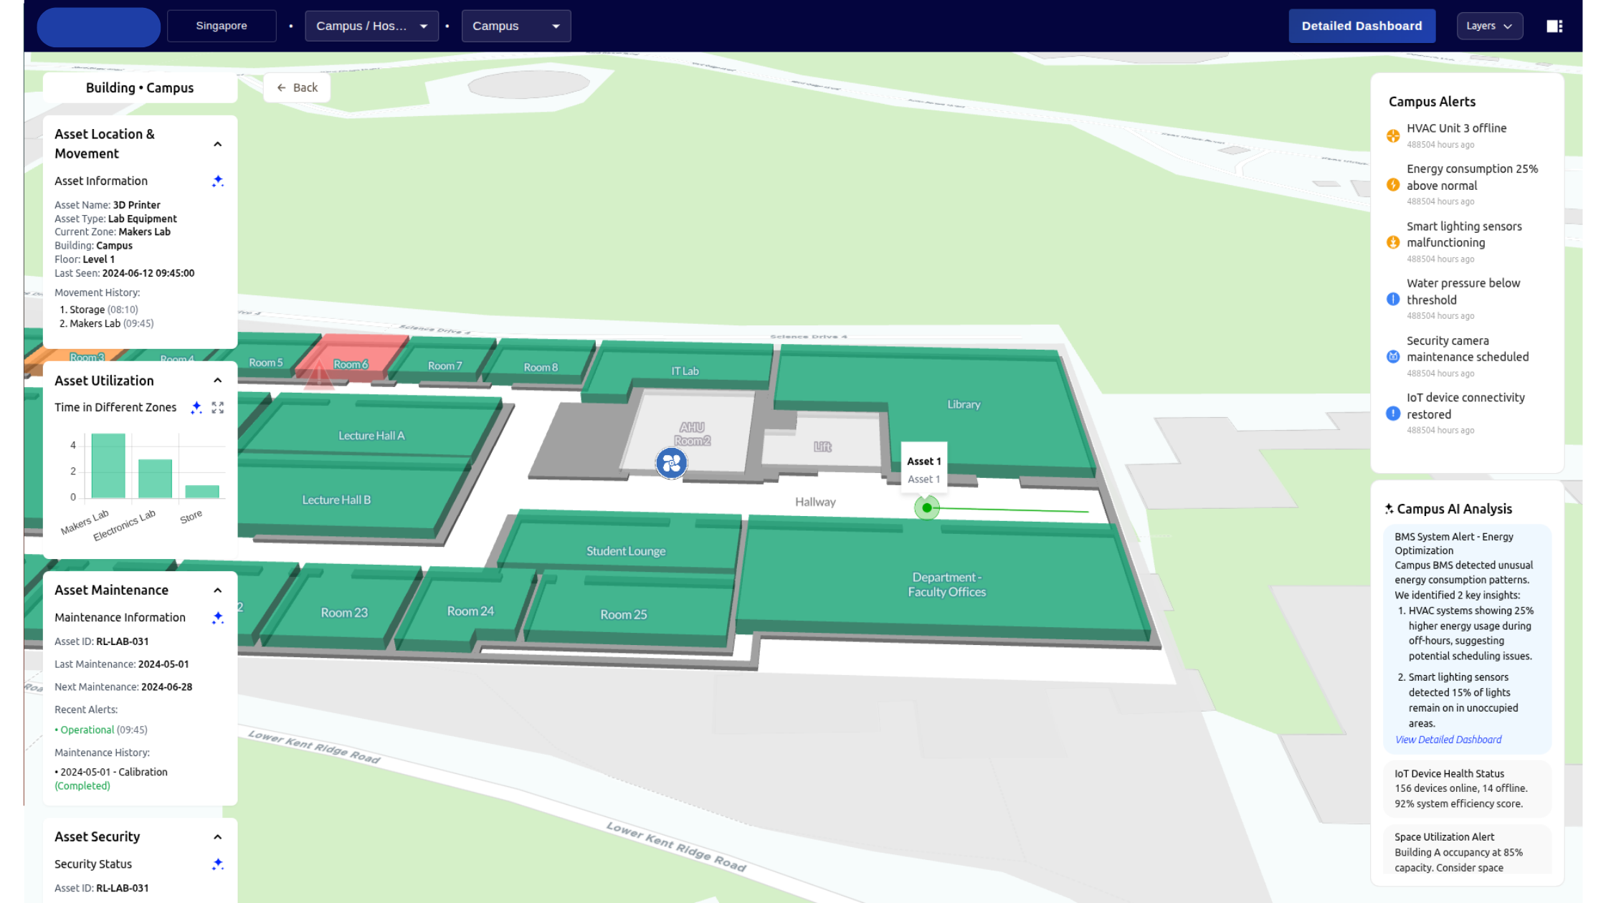
Task: Click the HVAC fan icon on AHU Room 2
Action: click(x=671, y=464)
